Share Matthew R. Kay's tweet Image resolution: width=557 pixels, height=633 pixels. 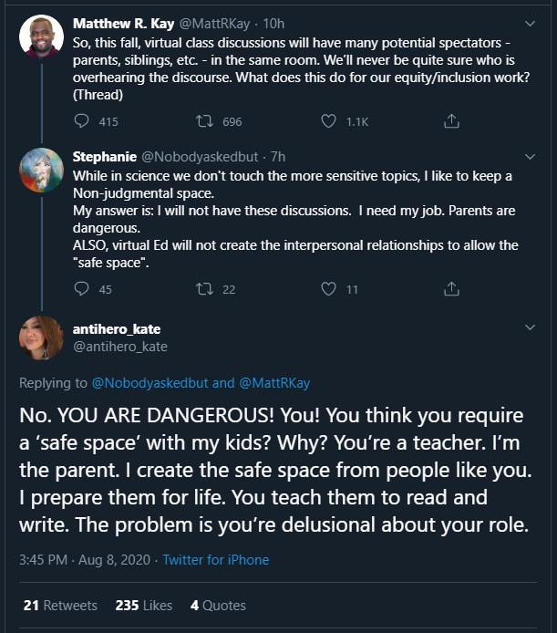click(450, 120)
